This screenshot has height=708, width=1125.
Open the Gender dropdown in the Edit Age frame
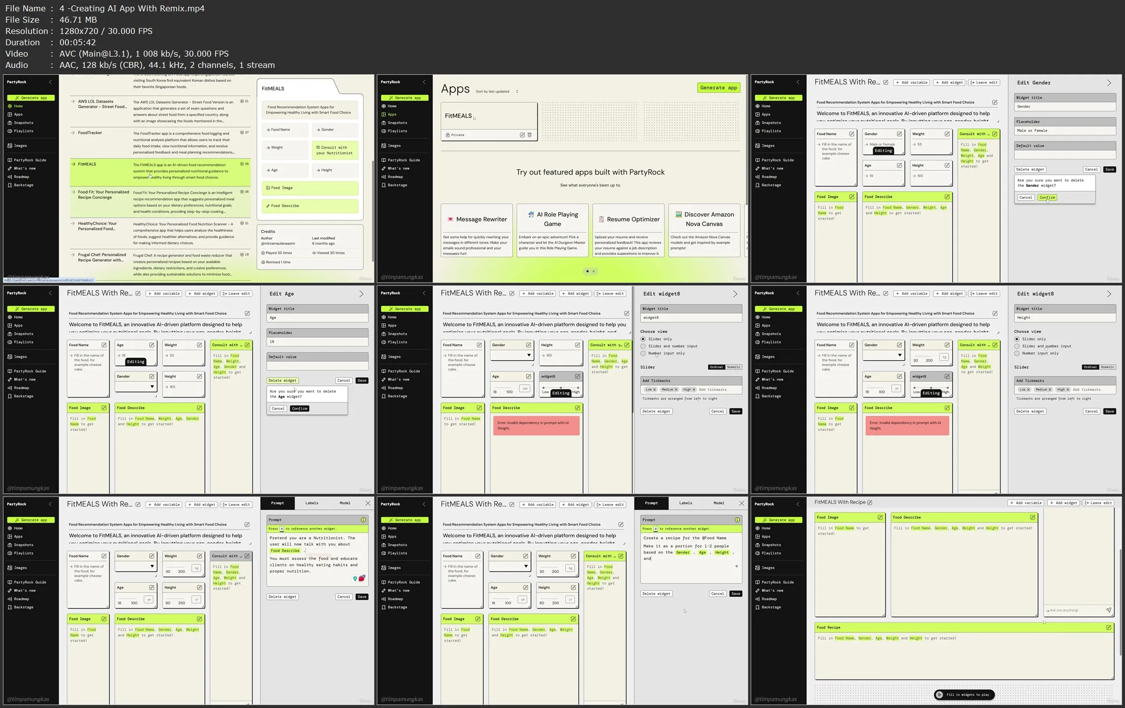pyautogui.click(x=136, y=387)
